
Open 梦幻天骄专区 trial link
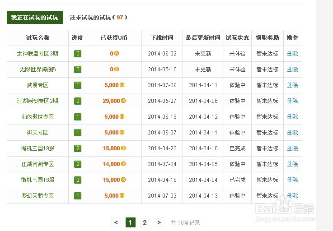[38, 195]
